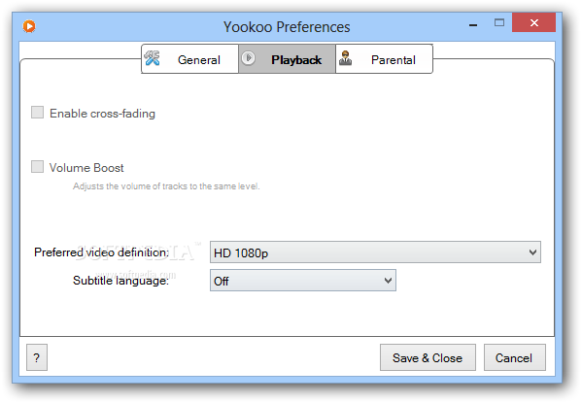Click the Yookoo app icon in title bar
The height and width of the screenshot is (403, 582).
point(29,26)
